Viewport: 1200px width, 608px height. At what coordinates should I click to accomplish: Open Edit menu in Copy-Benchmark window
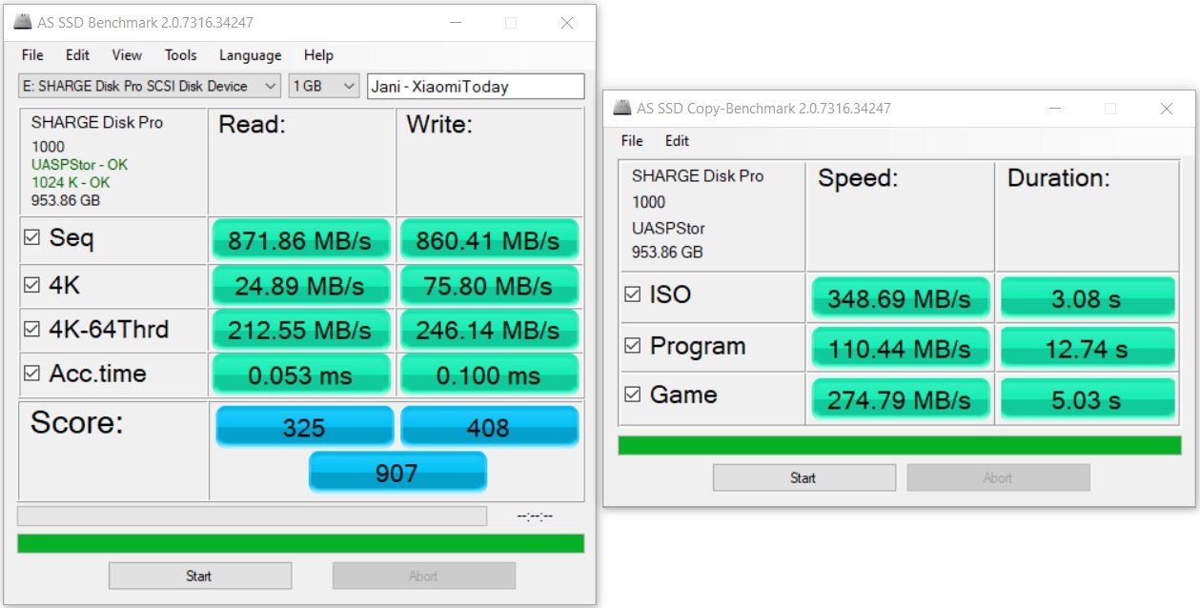pos(677,141)
